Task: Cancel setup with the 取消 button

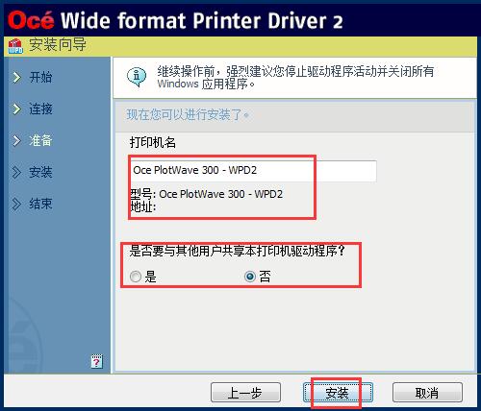Action: click(x=427, y=393)
